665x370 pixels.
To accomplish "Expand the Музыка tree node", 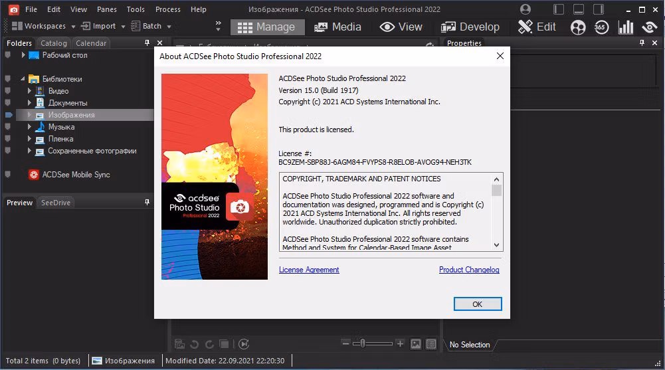I will point(29,127).
